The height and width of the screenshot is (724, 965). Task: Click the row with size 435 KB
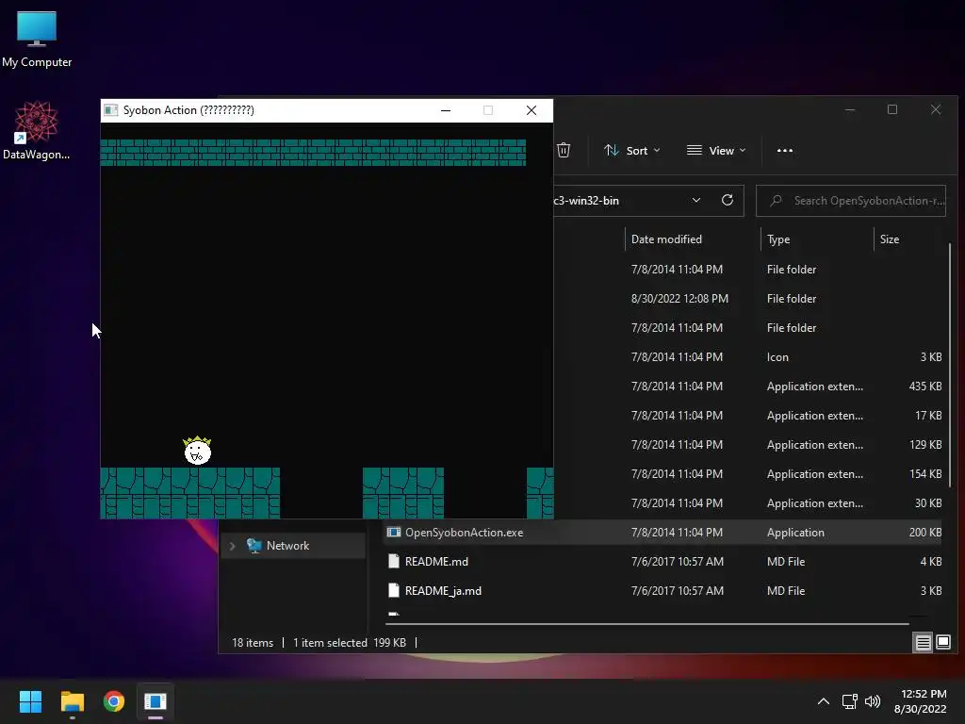(x=749, y=386)
